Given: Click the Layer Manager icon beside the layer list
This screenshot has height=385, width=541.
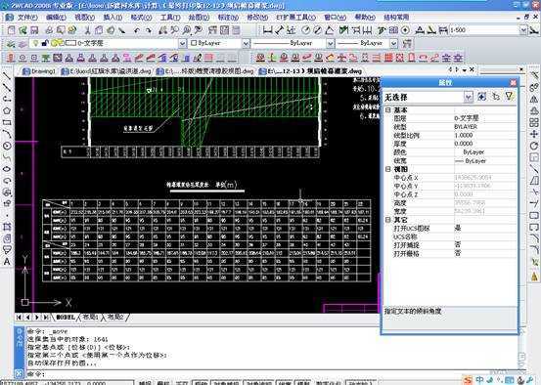Looking at the screenshot, I should click(x=11, y=43).
